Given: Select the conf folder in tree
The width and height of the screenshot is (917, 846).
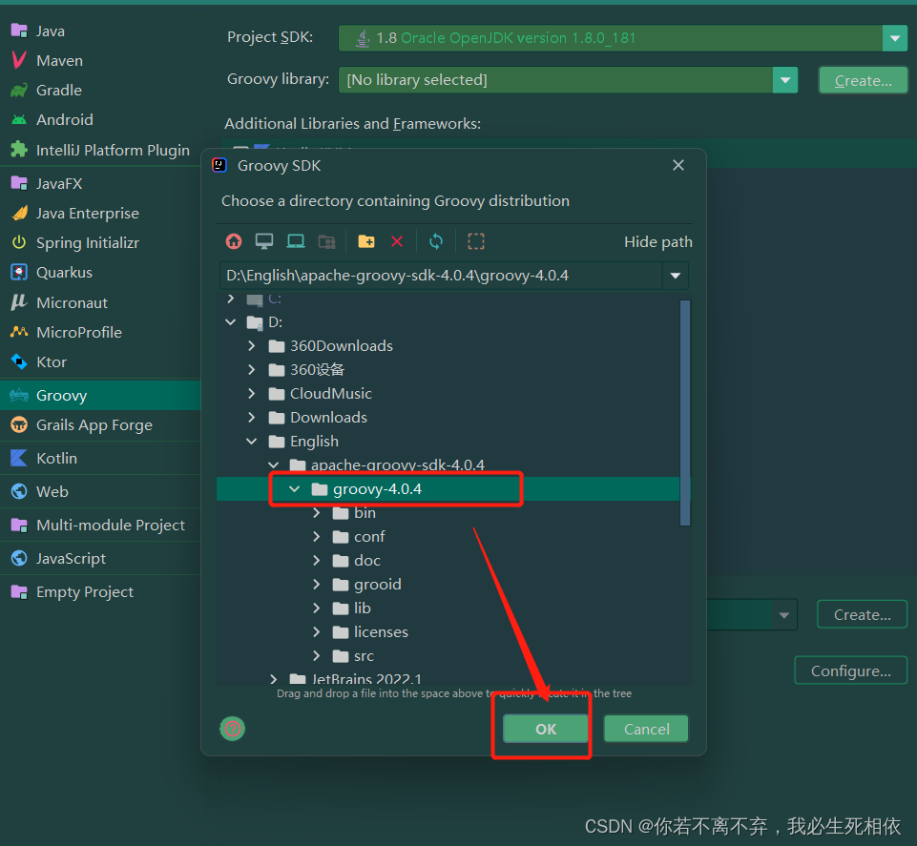Looking at the screenshot, I should coord(369,537).
